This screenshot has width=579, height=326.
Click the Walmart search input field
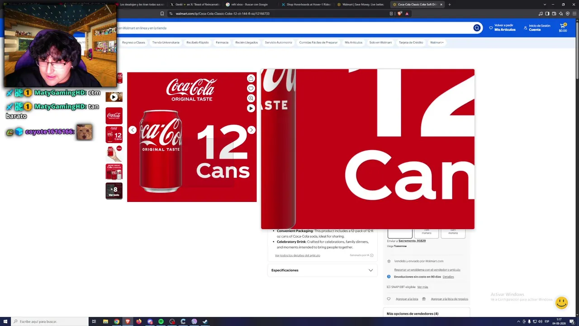coord(294,28)
